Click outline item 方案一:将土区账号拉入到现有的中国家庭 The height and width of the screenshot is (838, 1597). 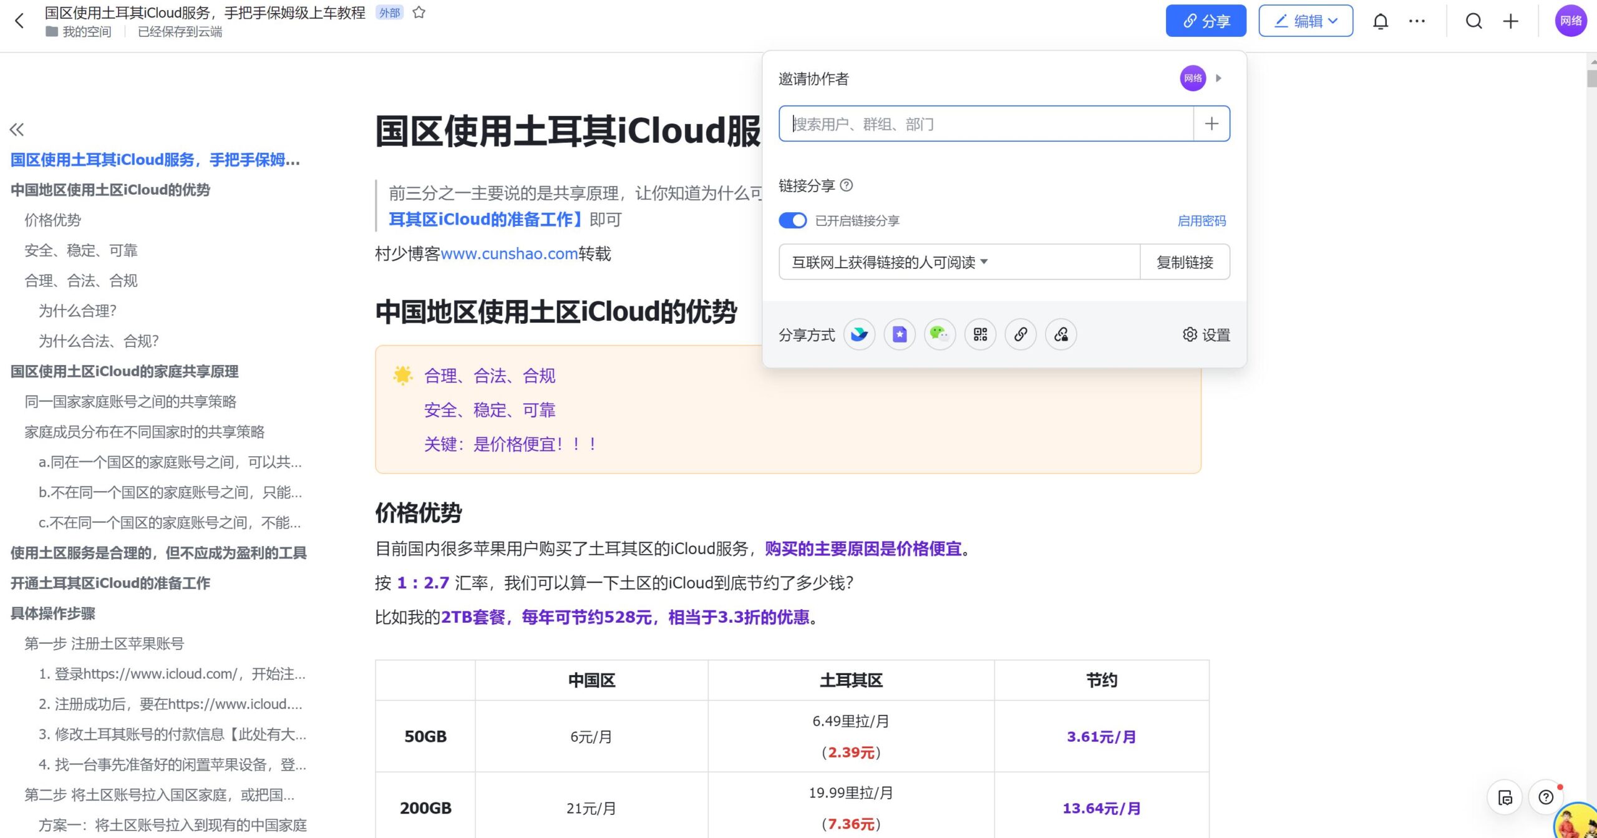click(x=173, y=825)
